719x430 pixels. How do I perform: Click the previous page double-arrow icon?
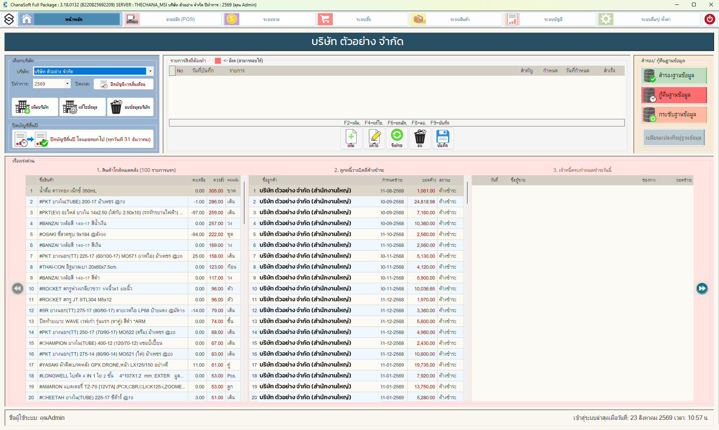coord(18,288)
